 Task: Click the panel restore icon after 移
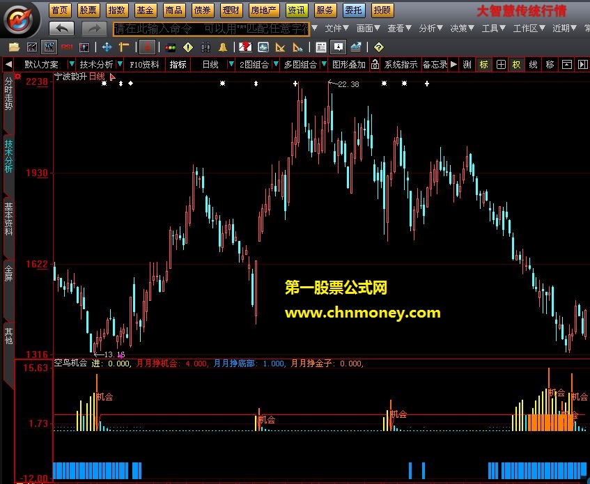pyautogui.click(x=567, y=65)
